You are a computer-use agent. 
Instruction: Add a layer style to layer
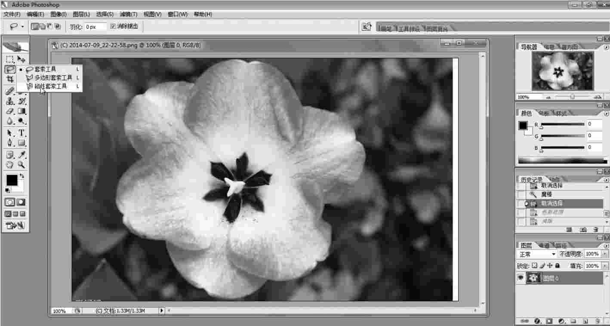click(x=537, y=321)
